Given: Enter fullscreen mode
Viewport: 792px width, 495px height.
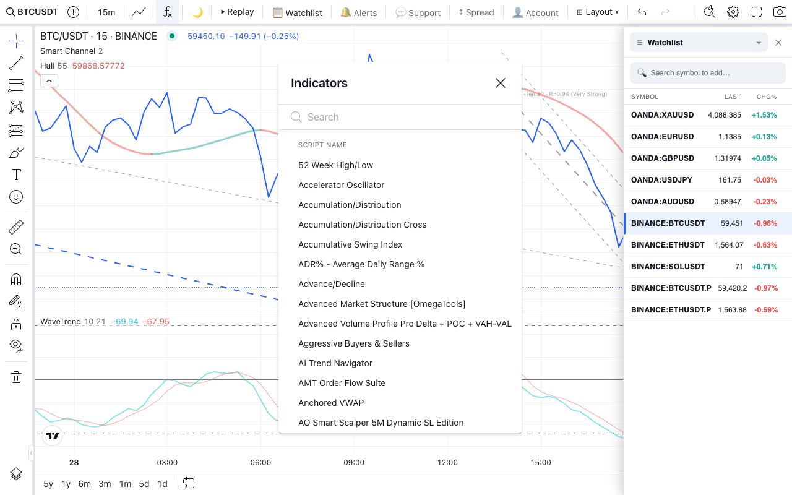Looking at the screenshot, I should click(757, 12).
